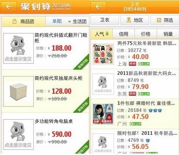Show placeholder image for 斜插式翻开门鞋柜
The image size is (179, 155).
(x=18, y=48)
